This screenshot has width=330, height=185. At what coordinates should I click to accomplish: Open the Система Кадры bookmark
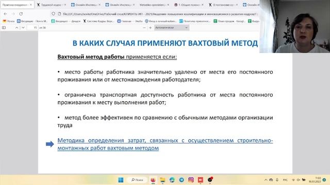point(98,21)
